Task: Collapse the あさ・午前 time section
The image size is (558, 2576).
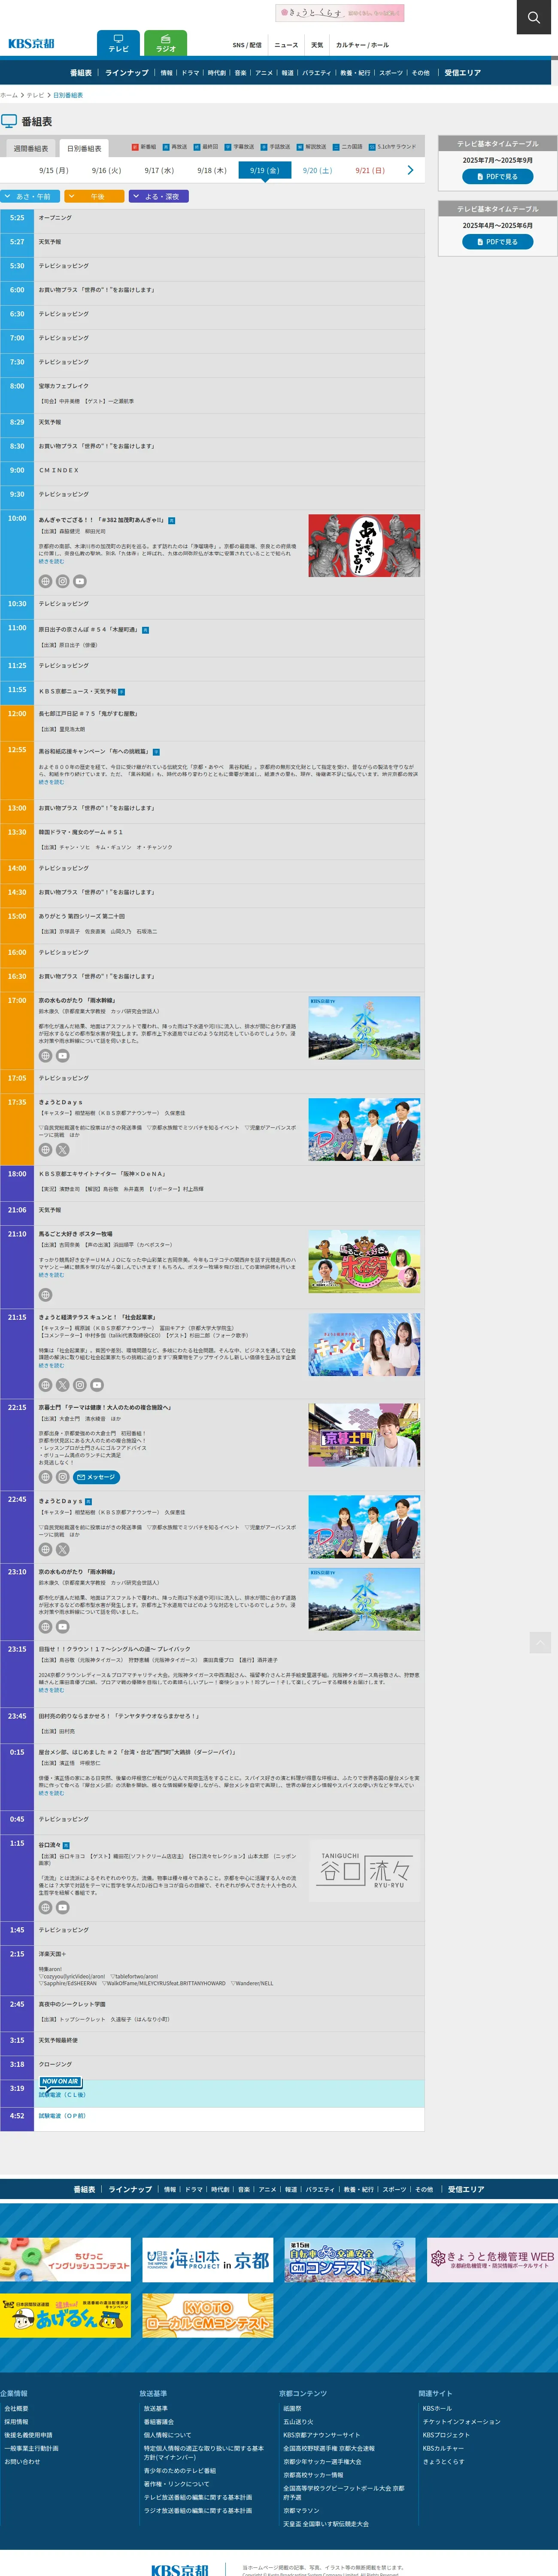Action: 30,196
